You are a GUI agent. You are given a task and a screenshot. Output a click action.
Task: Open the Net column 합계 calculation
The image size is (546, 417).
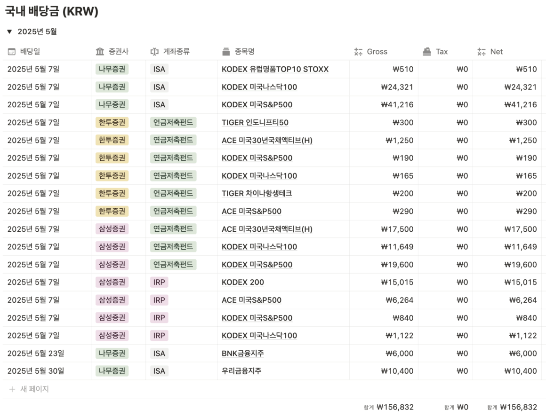[x=512, y=407]
